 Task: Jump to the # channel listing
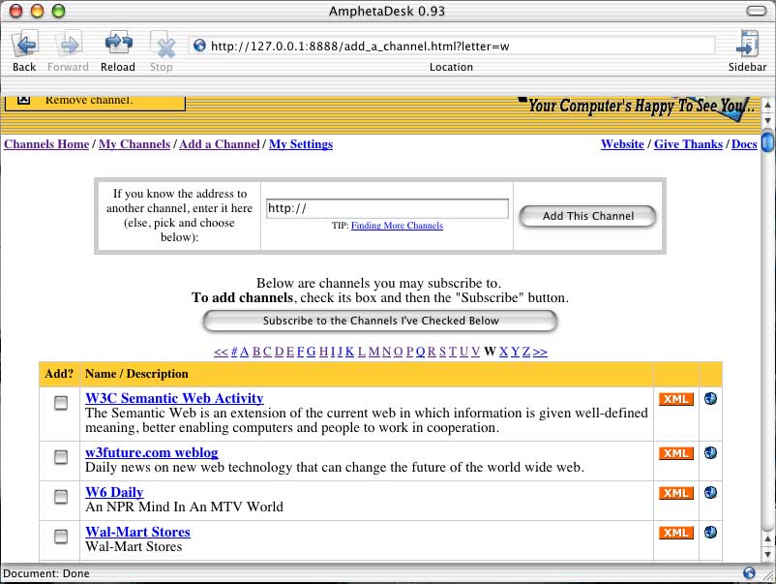tap(234, 352)
